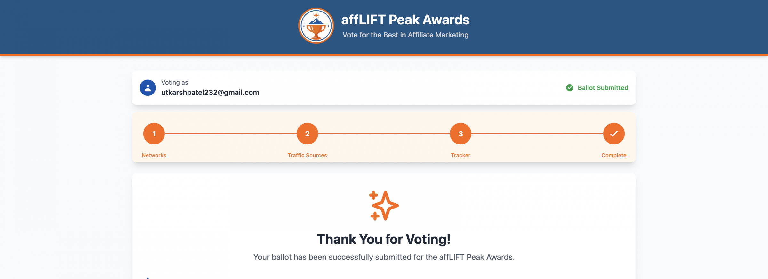Screen dimensions: 768x279
Task: Click the affLIFT trophy logo
Action: point(316,26)
